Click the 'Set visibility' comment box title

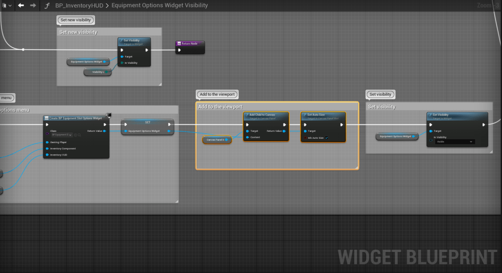[382, 107]
